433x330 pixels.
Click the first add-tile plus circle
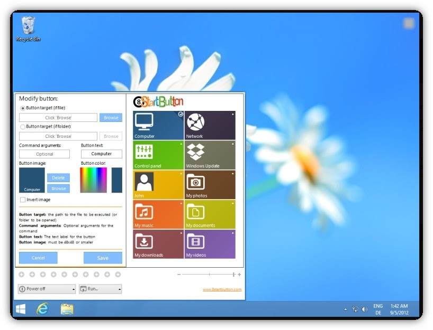tap(22, 275)
